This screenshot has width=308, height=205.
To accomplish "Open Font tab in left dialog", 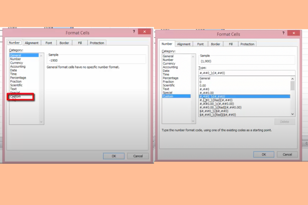I will [x=49, y=43].
